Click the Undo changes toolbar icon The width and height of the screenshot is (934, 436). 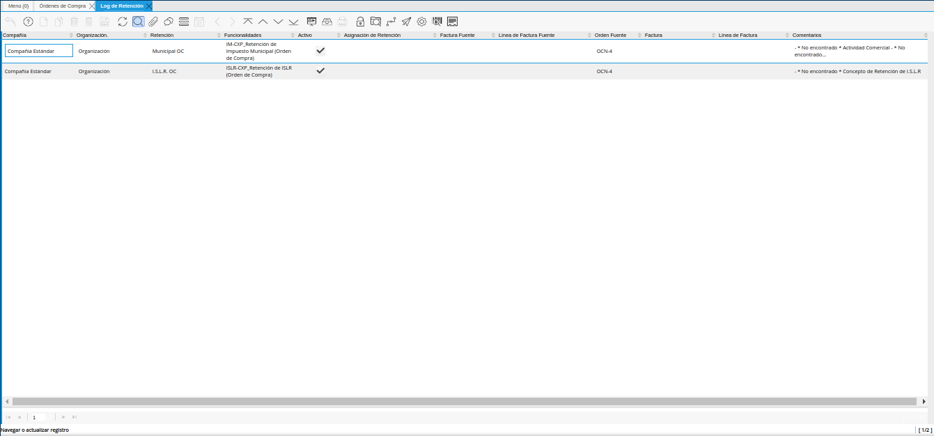point(10,22)
